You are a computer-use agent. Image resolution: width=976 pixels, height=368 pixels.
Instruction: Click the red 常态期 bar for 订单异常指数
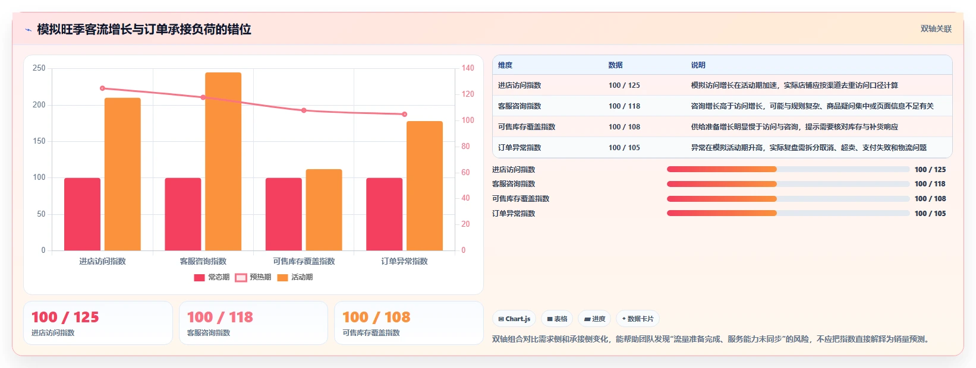[x=384, y=214]
